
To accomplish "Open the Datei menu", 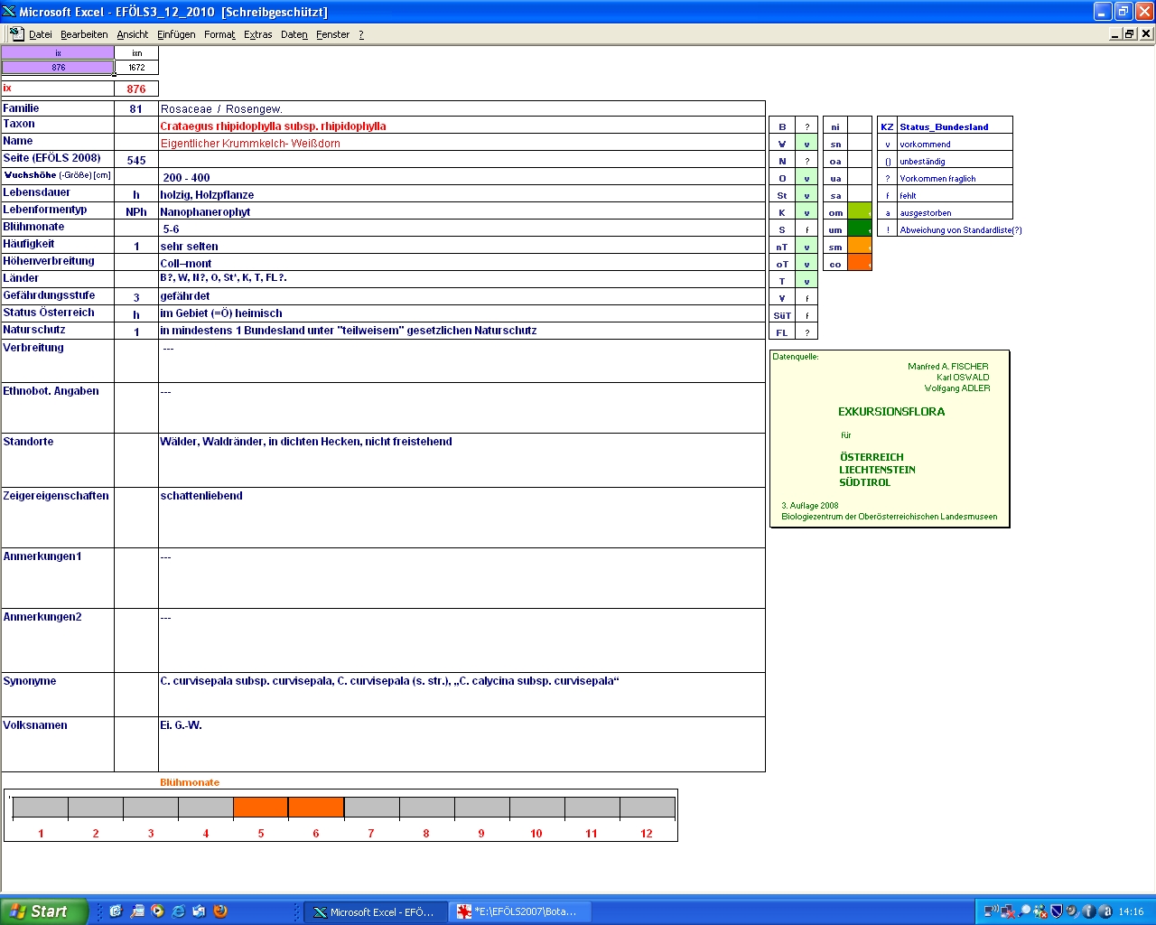I will pyautogui.click(x=40, y=34).
